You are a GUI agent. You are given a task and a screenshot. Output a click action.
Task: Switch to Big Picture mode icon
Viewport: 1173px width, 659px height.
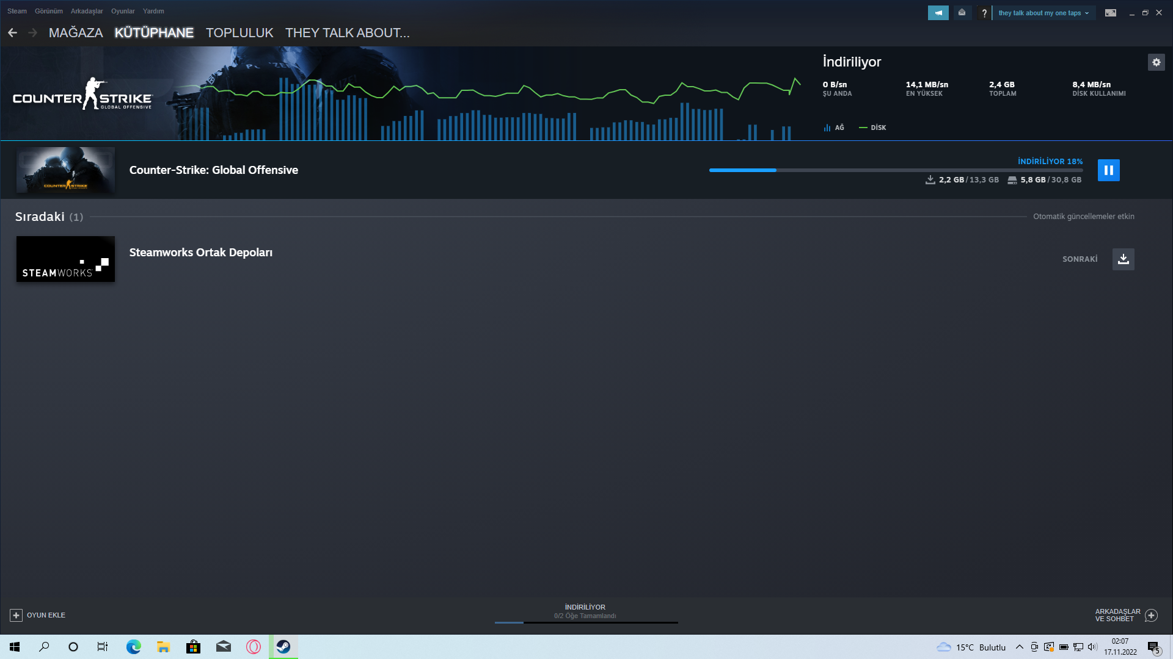(1110, 13)
